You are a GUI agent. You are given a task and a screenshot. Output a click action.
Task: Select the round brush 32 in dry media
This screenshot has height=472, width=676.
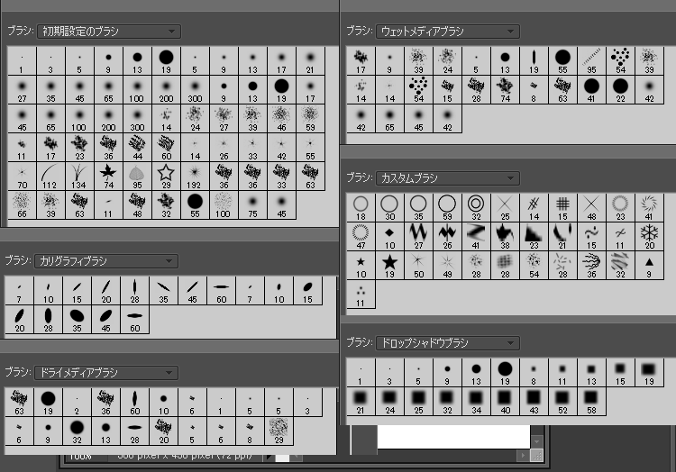pyautogui.click(x=77, y=431)
